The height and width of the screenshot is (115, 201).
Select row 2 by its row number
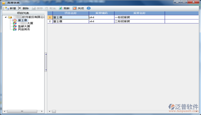click(x=50, y=21)
